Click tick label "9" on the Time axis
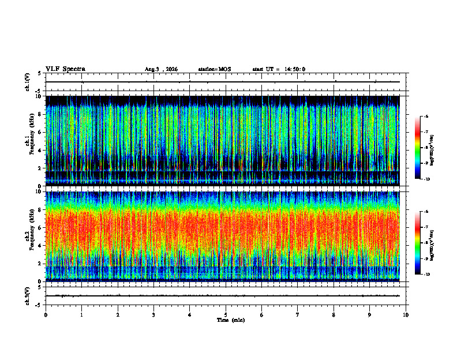Viewport: 457px width, 353px height. tap(369, 315)
